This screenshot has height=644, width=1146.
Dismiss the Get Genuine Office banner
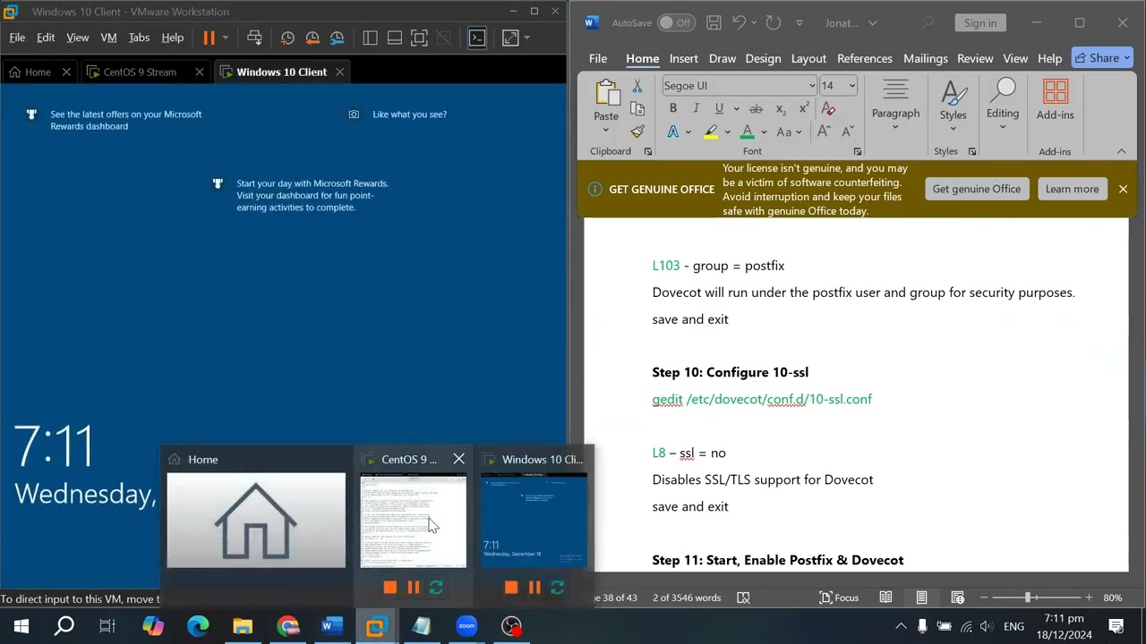tap(1123, 189)
